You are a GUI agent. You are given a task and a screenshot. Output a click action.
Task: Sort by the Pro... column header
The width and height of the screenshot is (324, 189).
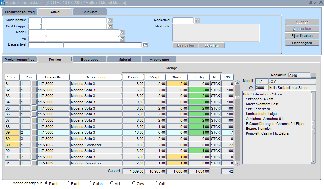(12, 77)
